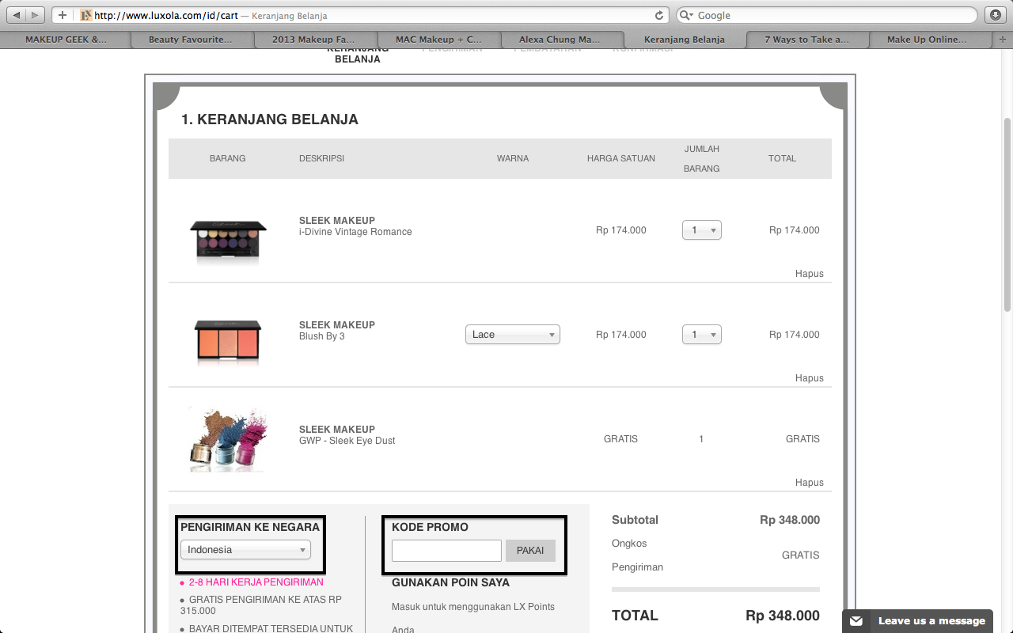Open Leave us a message widget
Screen dimensions: 1013x633
[x=918, y=621]
